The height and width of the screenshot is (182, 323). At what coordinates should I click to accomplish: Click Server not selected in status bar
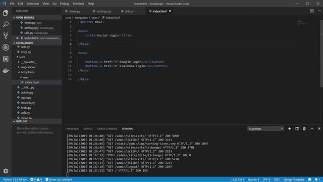coord(59,179)
